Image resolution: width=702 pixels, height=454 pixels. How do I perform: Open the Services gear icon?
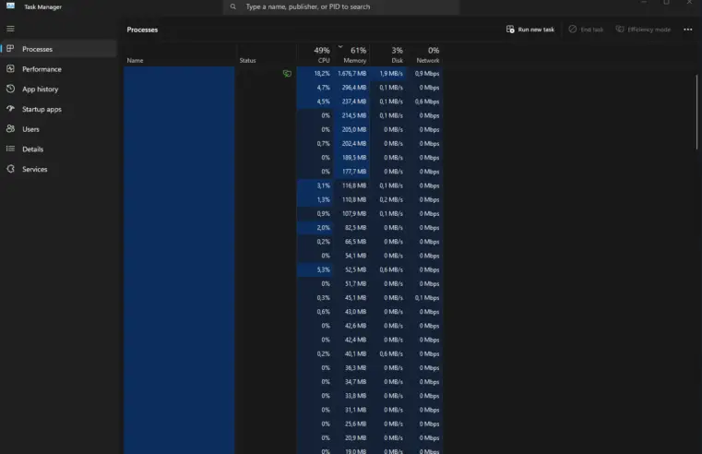pyautogui.click(x=10, y=169)
